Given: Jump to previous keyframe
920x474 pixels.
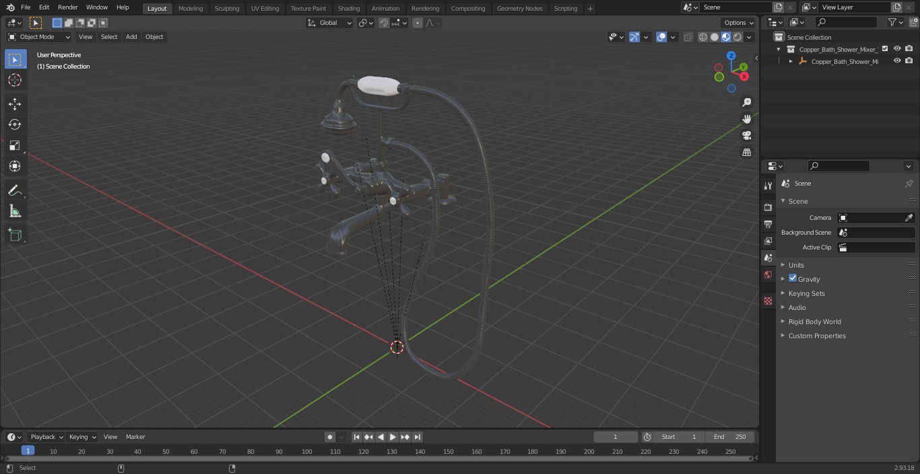Looking at the screenshot, I should (x=368, y=437).
